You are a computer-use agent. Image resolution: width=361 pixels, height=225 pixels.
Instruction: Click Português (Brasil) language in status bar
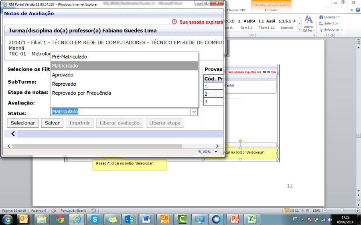click(73, 211)
